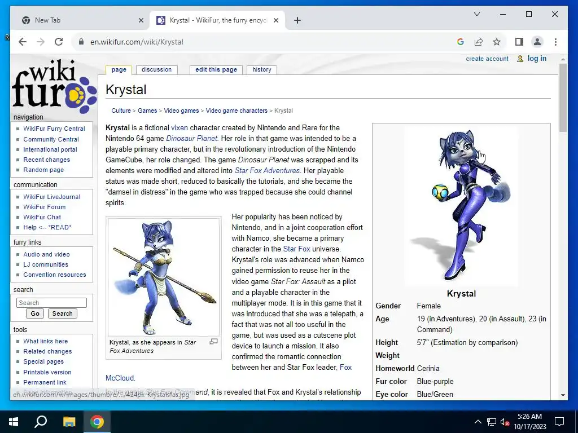Click the network tray icon
This screenshot has width=578, height=433.
[492, 422]
